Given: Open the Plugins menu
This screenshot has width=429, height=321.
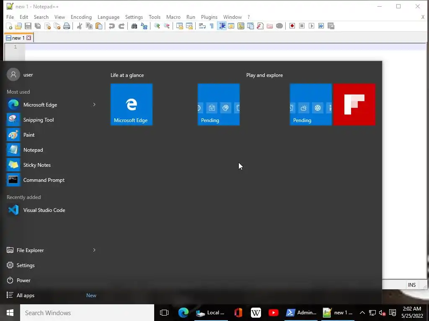Looking at the screenshot, I should click(209, 17).
